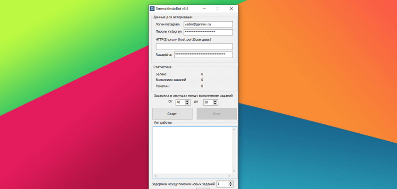
Task: Decrease the 'От' delay value spinner
Action: tap(187, 104)
